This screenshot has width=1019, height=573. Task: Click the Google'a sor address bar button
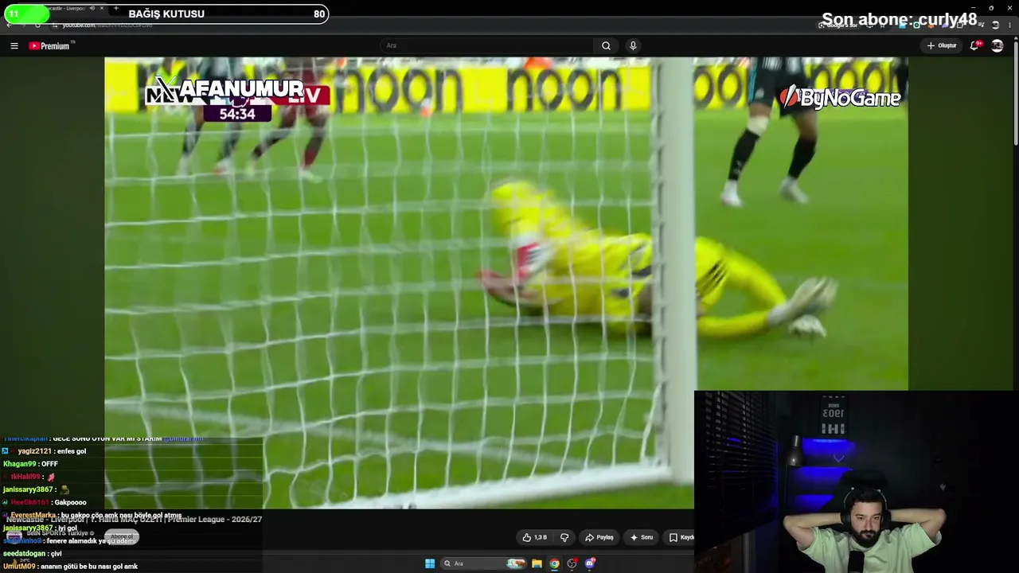[x=837, y=25]
